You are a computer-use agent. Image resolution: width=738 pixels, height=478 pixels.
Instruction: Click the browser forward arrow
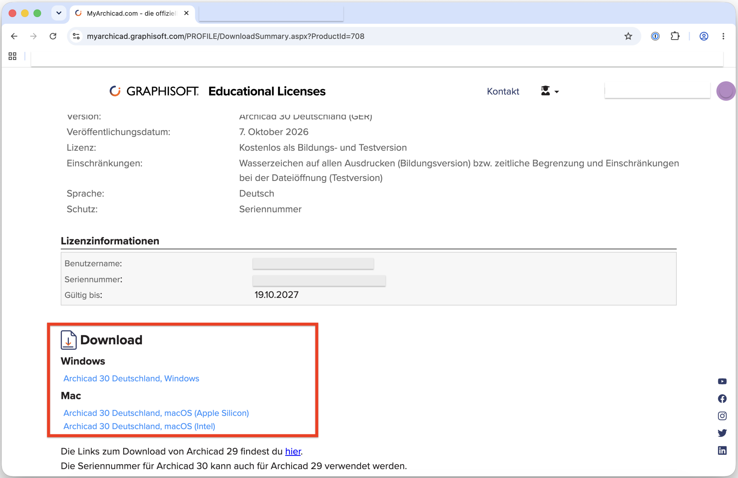coord(33,36)
